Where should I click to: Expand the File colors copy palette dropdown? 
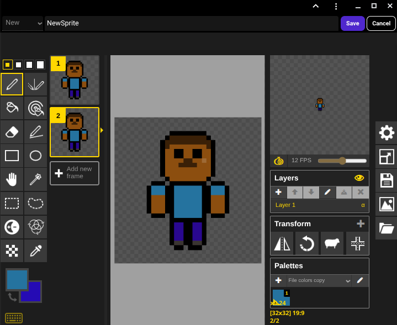tap(319, 280)
